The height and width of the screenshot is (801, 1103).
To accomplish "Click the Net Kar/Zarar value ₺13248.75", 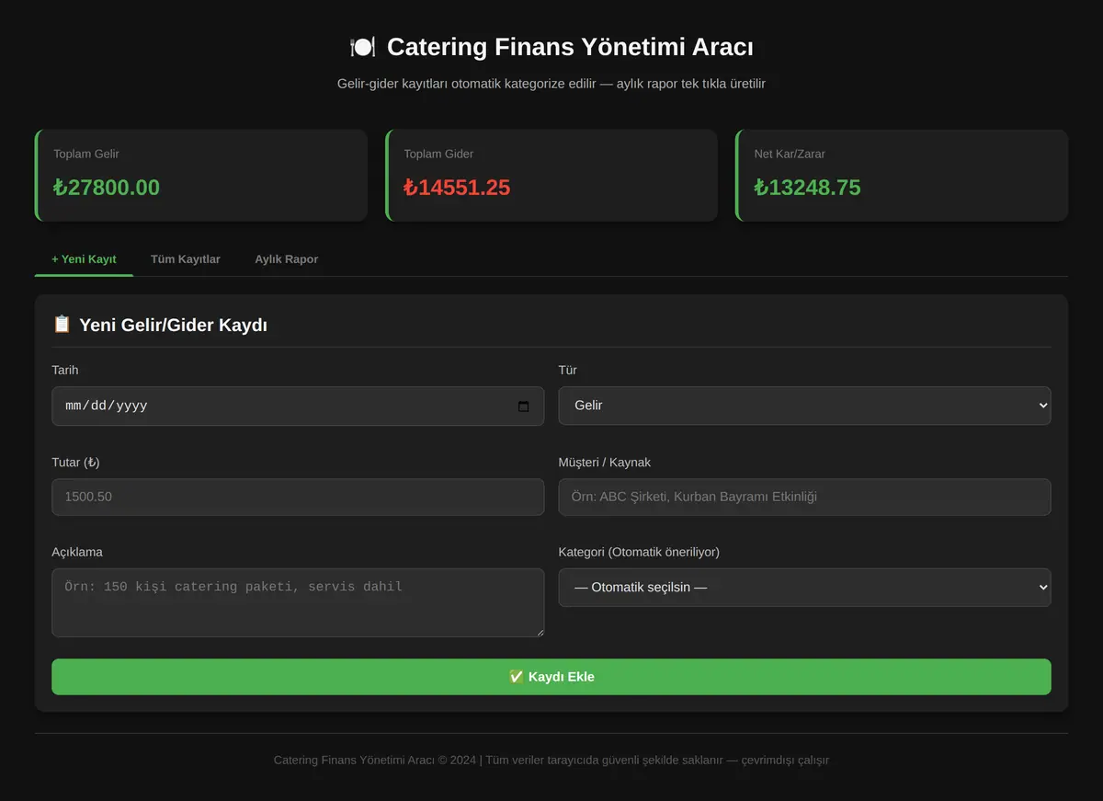I will pyautogui.click(x=808, y=188).
